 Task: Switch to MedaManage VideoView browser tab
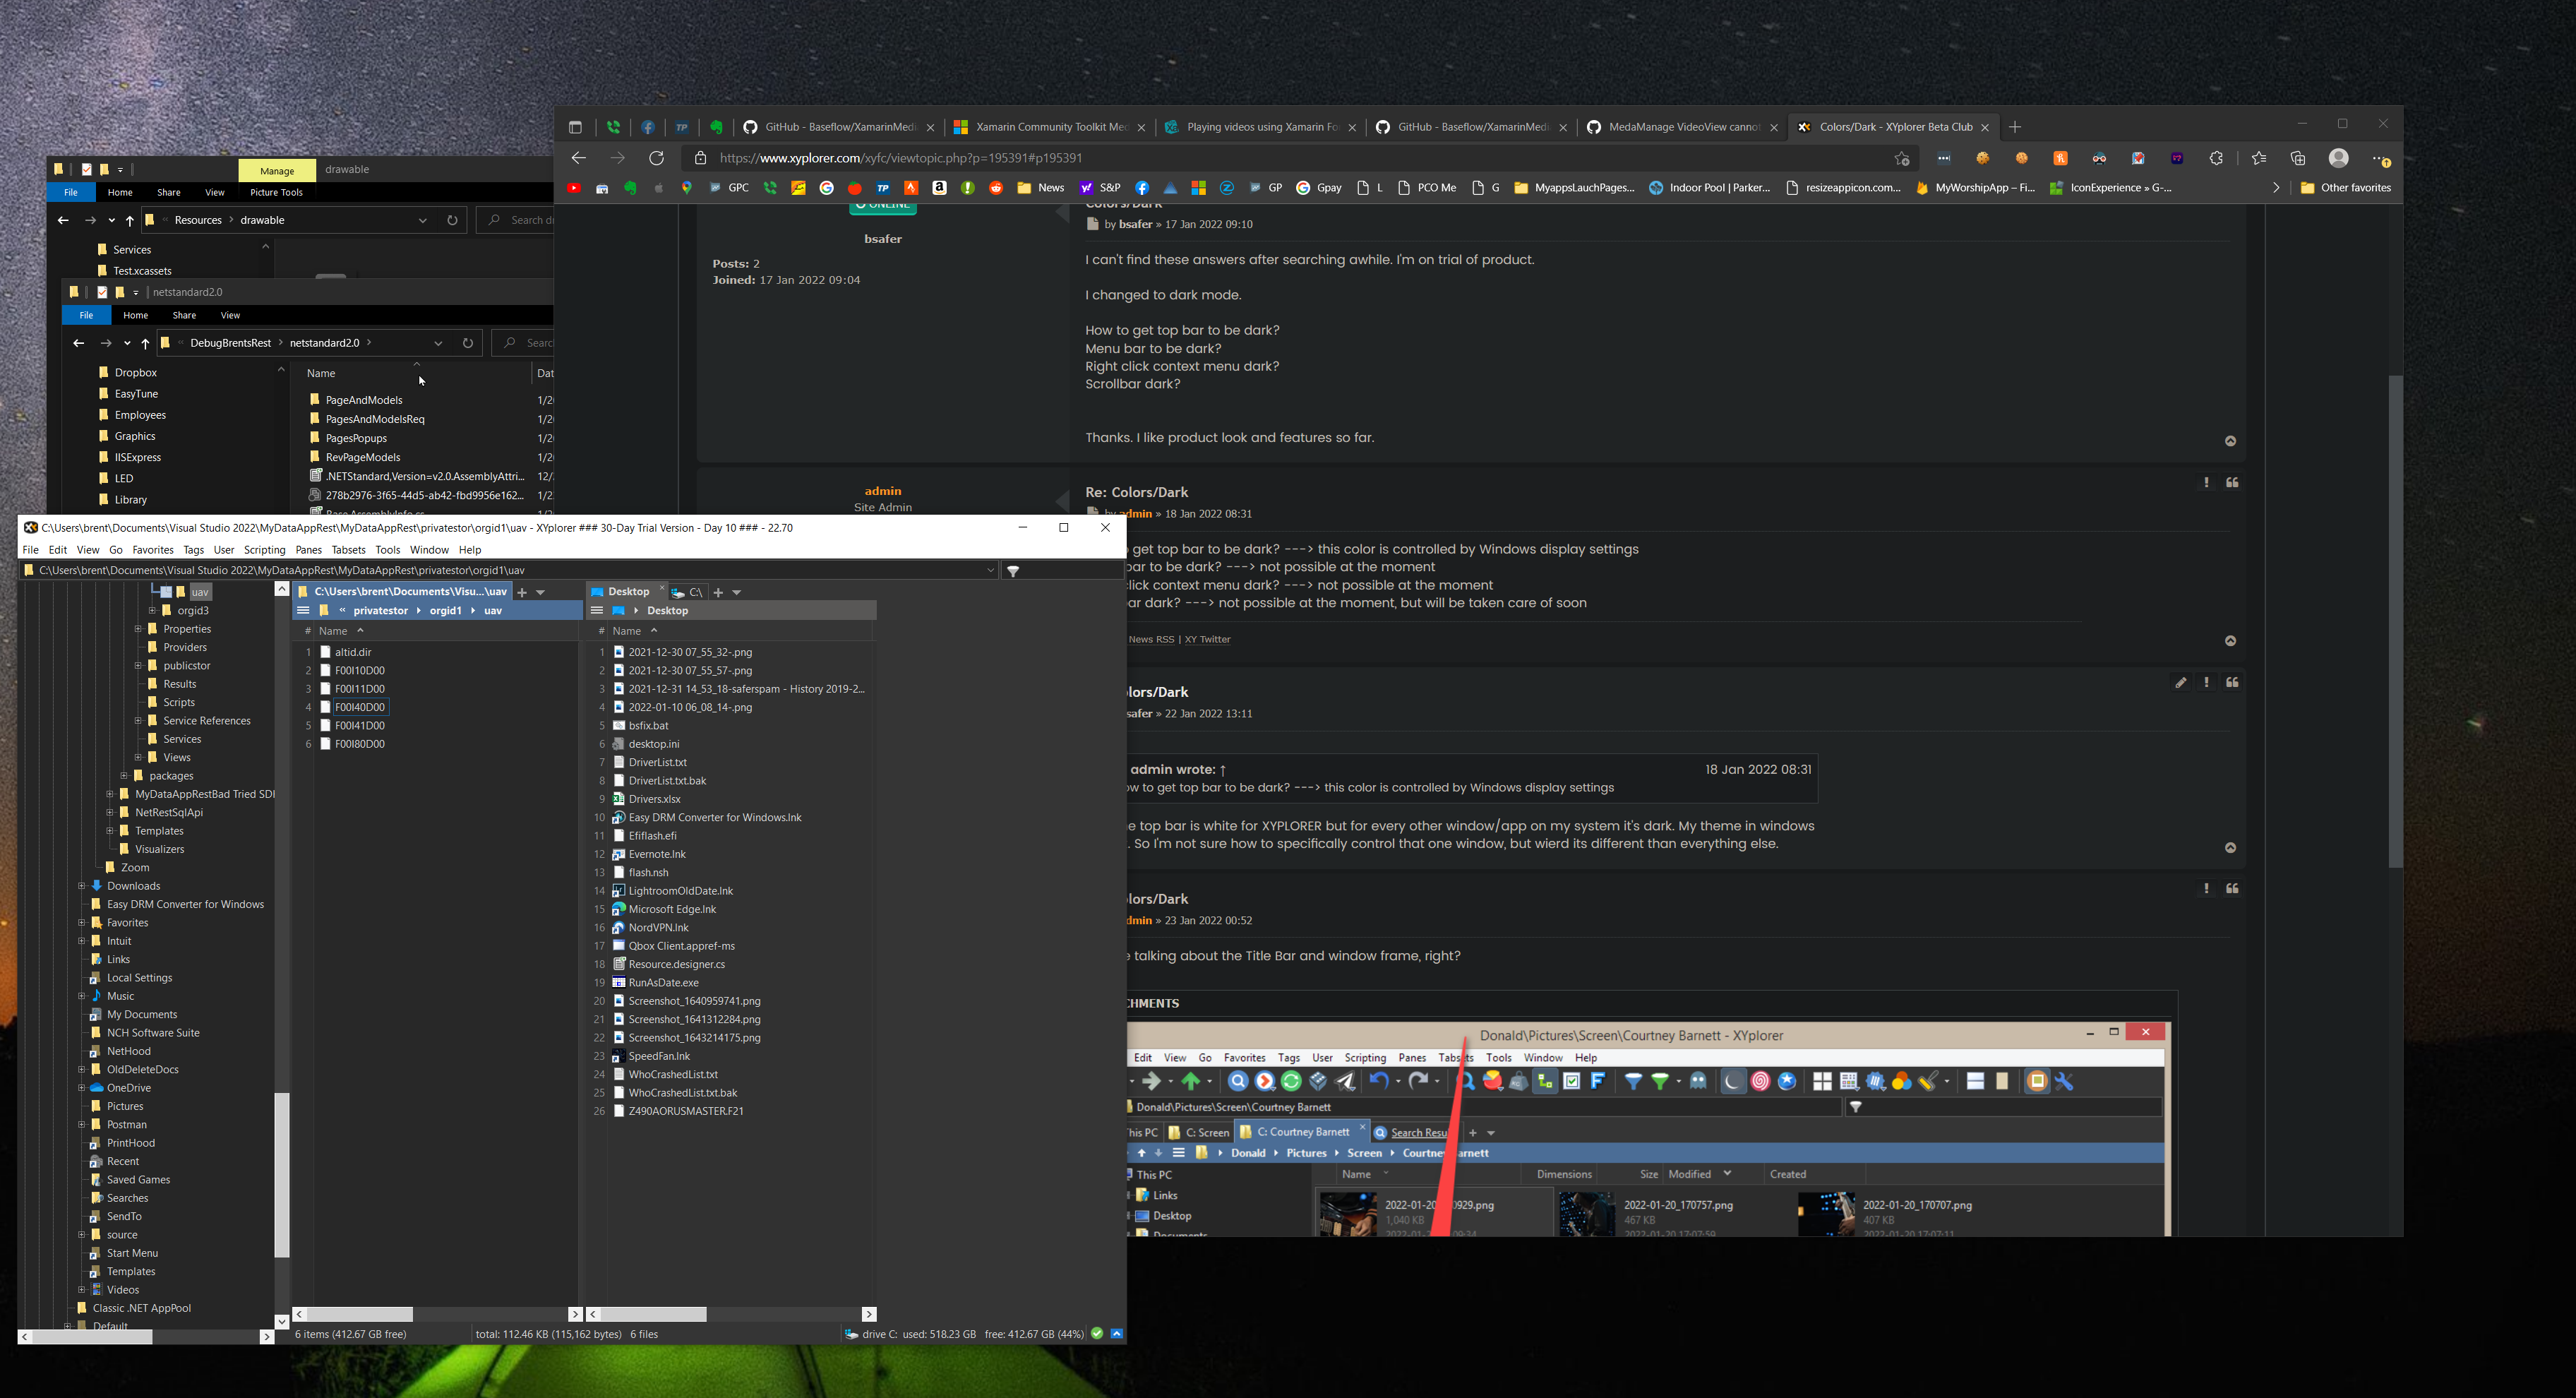pyautogui.click(x=1682, y=127)
